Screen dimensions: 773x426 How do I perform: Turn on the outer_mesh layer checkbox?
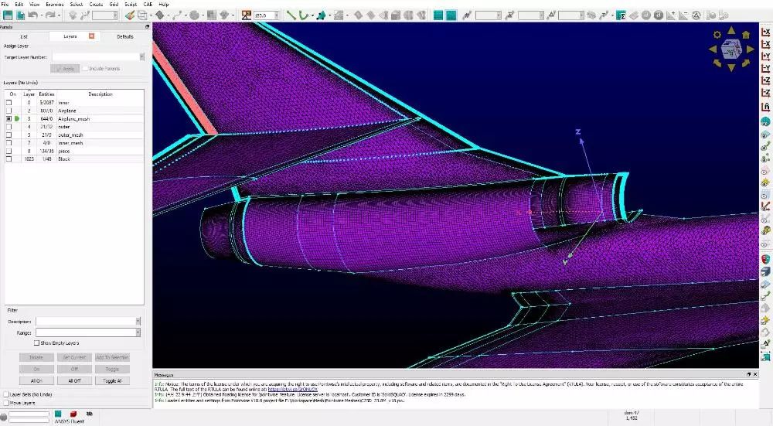click(x=9, y=135)
